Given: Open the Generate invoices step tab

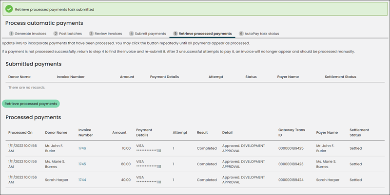Looking at the screenshot, I should 28,34.
